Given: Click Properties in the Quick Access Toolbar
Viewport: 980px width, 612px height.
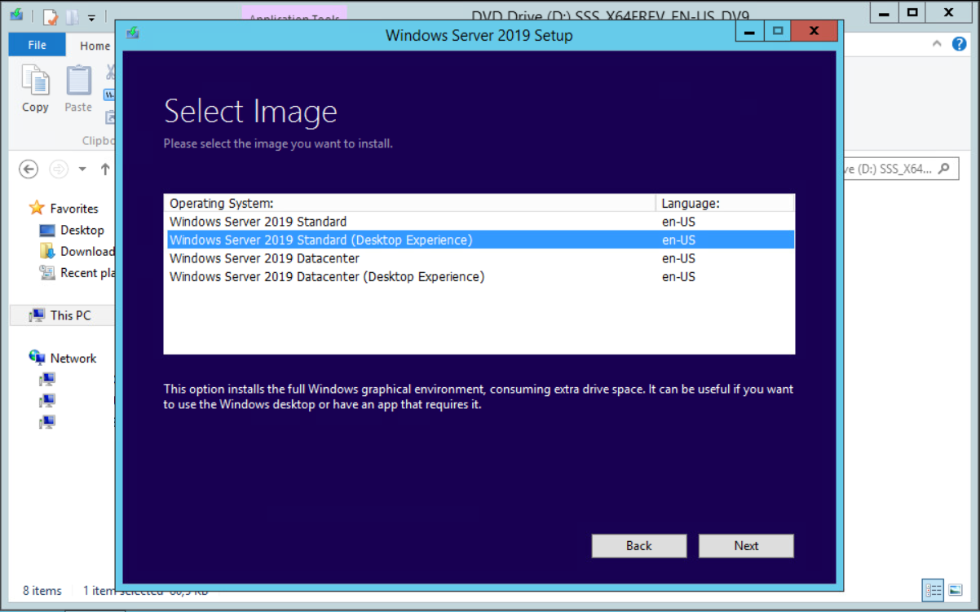Looking at the screenshot, I should pyautogui.click(x=51, y=16).
